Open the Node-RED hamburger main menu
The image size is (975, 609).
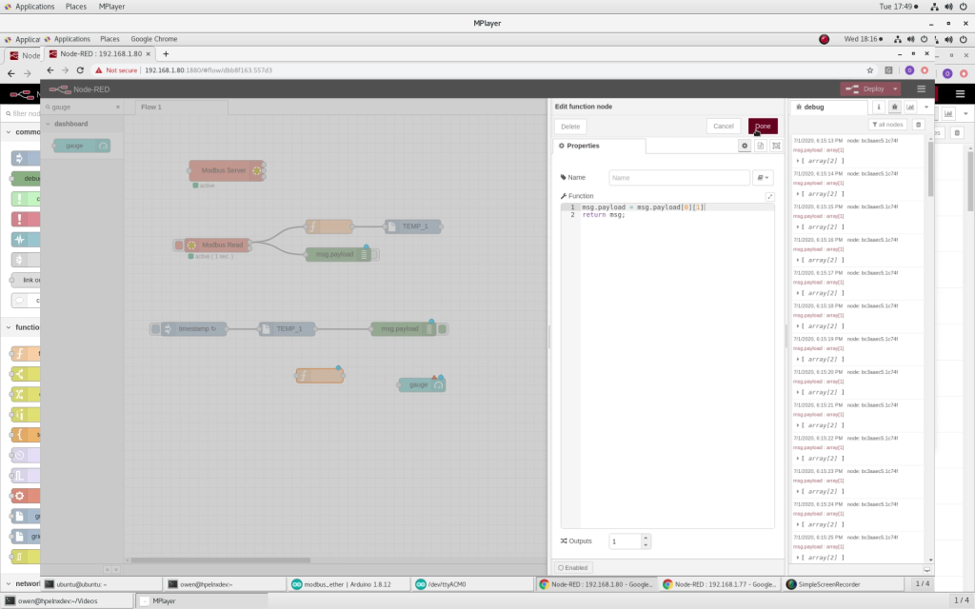click(921, 88)
